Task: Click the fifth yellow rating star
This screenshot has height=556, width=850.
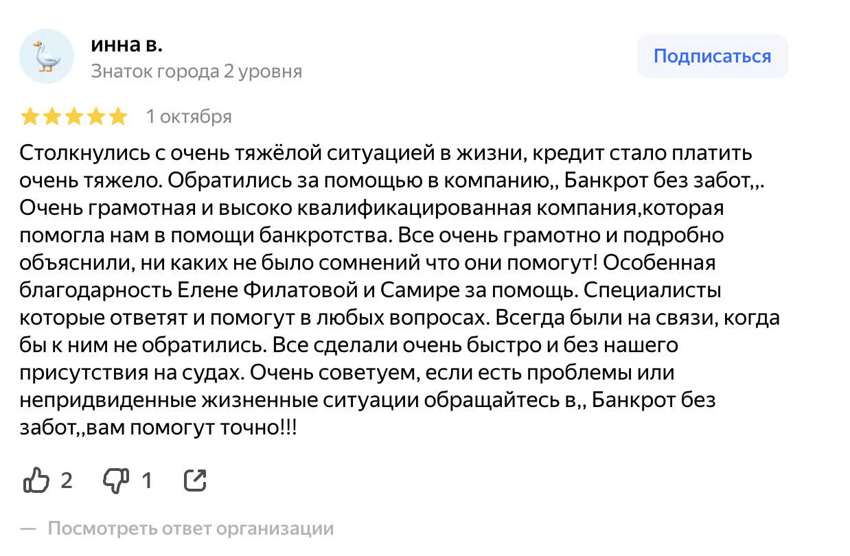Action: pos(118,117)
